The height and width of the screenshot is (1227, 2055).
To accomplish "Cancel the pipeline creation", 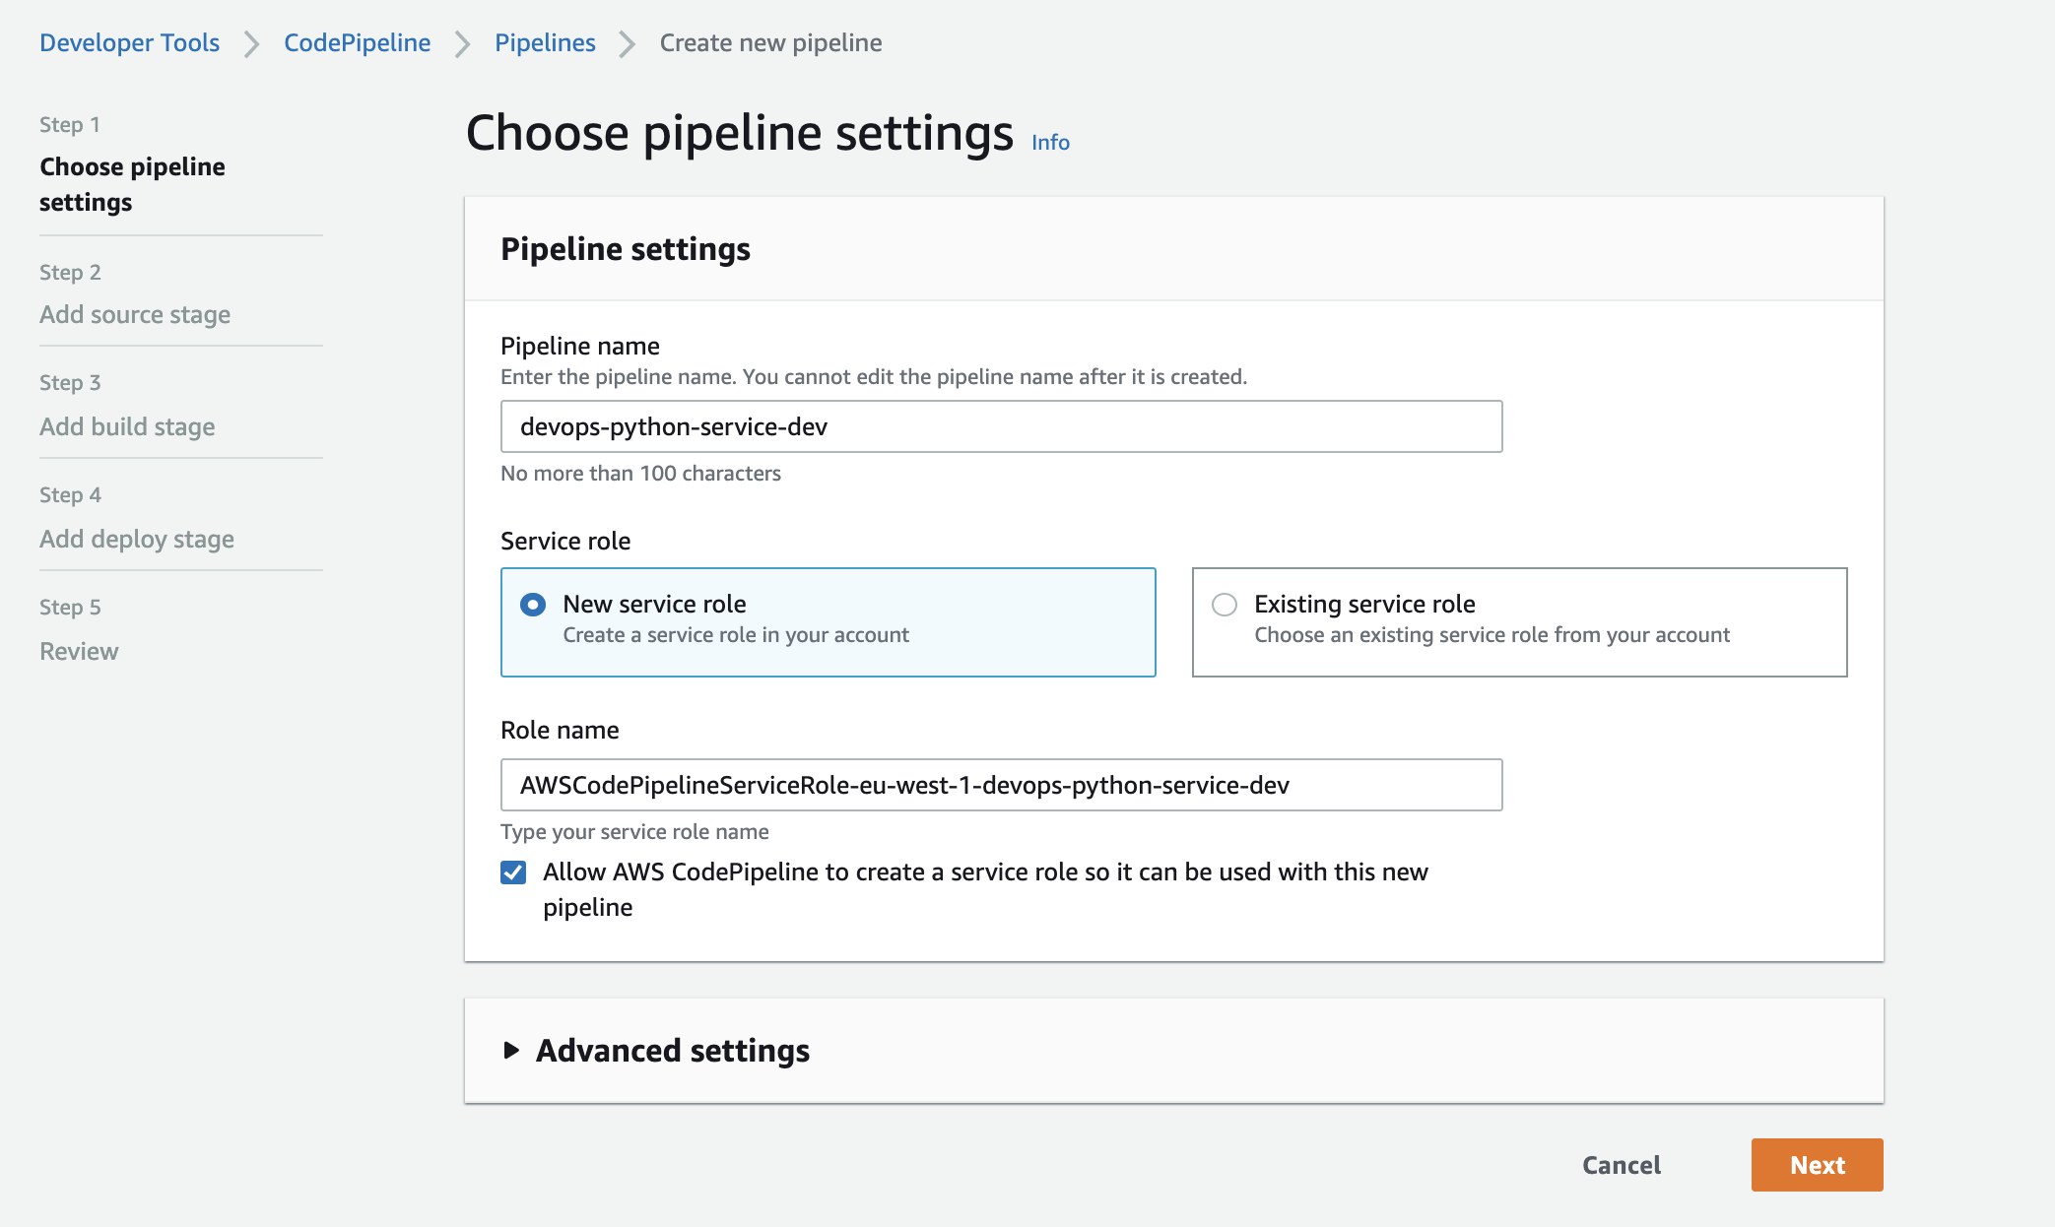I will (x=1622, y=1165).
